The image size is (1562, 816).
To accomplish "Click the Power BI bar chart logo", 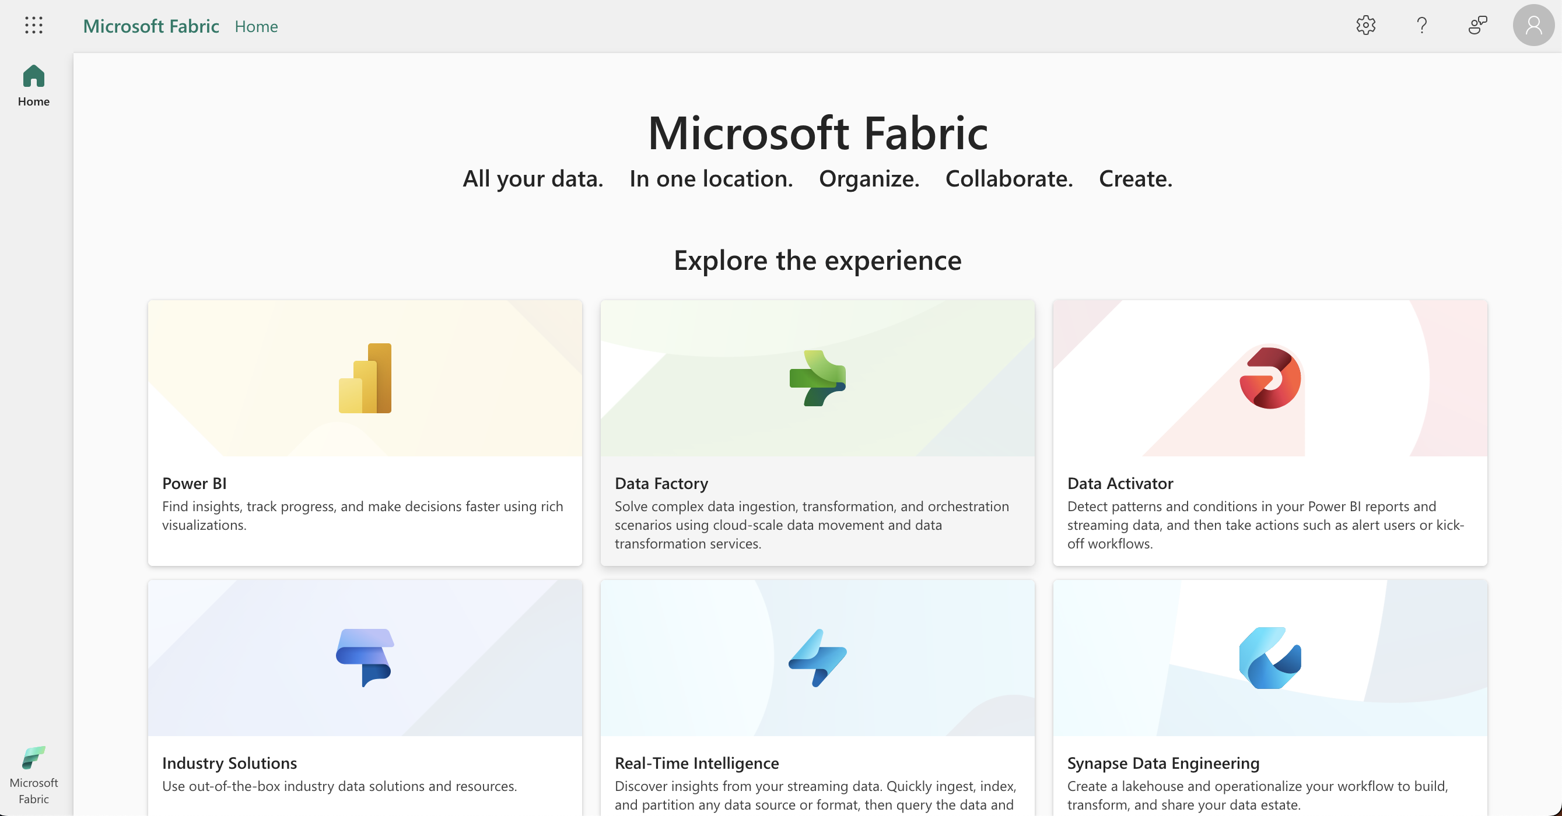I will pyautogui.click(x=365, y=379).
